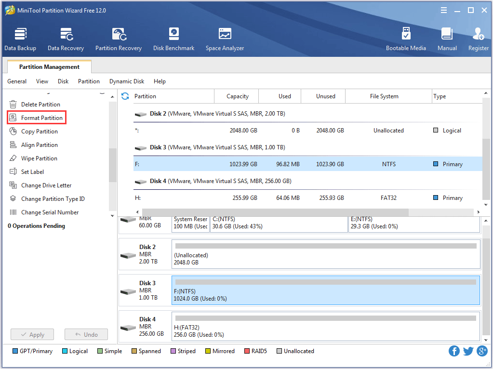Screen dimensions: 493x369
Task: Click the Delete Partition trash icon
Action: [x=13, y=105]
